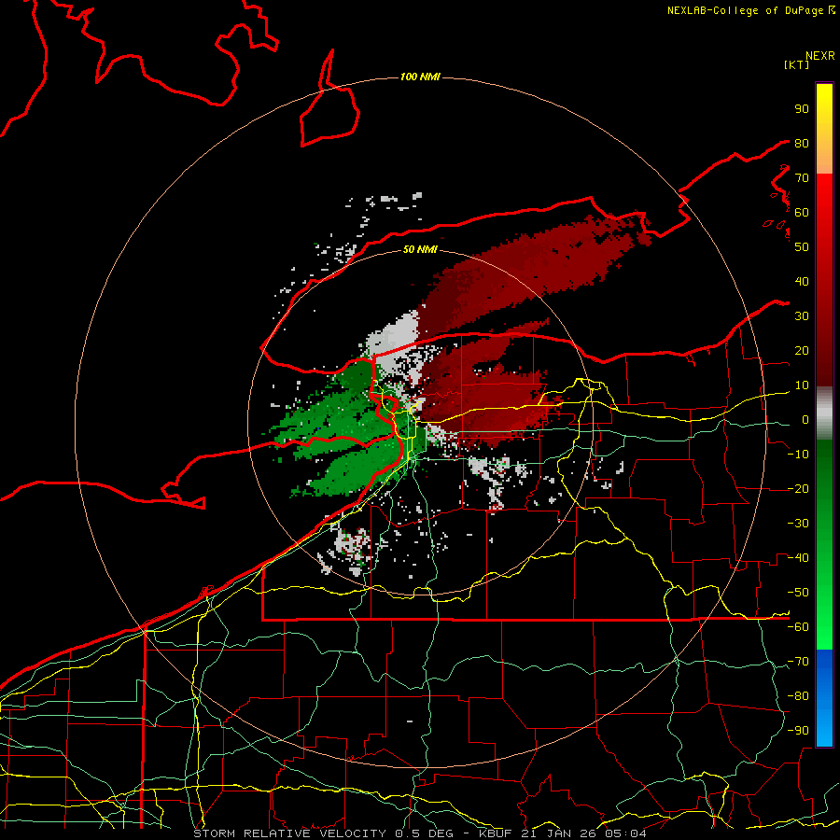Click the NEXR label above the color scale
Image resolution: width=840 pixels, height=840 pixels.
(x=819, y=56)
